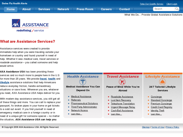Open the Telephone Translation link
The height and width of the screenshot is (137, 183).
pyautogui.click(x=123, y=104)
